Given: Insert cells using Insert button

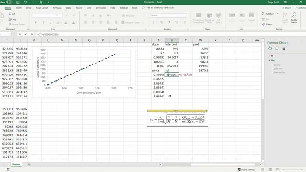Looking at the screenshot, I should tap(232, 18).
